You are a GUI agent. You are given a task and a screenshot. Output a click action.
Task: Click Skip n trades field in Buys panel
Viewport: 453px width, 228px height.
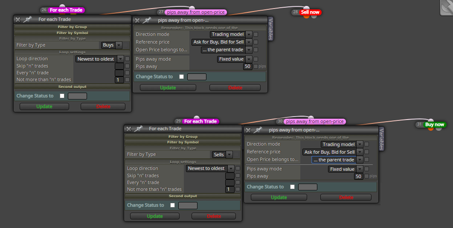click(x=119, y=66)
